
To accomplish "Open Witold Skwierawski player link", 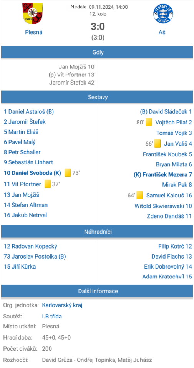I will point(163,206).
